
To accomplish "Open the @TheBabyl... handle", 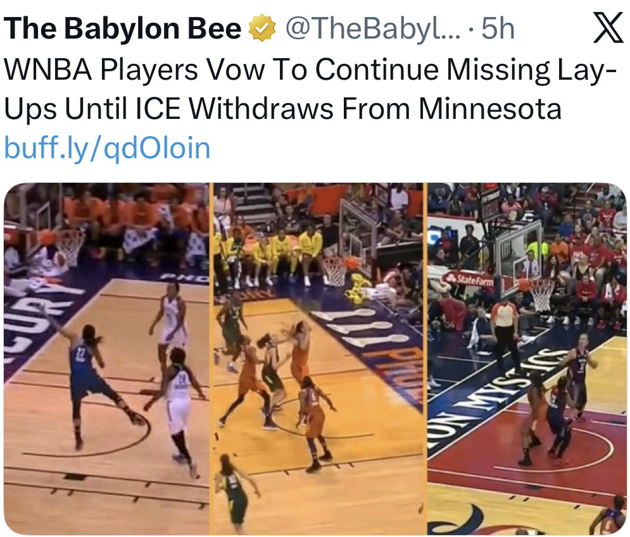I will pyautogui.click(x=372, y=28).
